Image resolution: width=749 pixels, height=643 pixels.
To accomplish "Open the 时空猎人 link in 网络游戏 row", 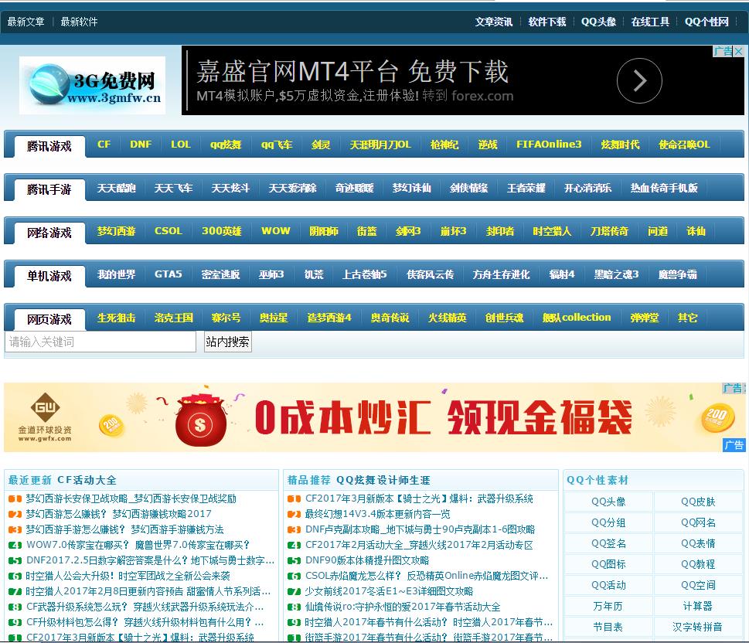I will coord(552,231).
